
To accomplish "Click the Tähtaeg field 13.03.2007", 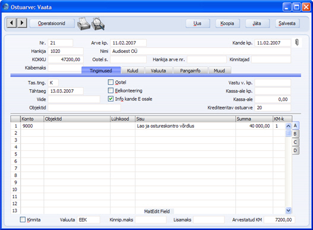I will pyautogui.click(x=66, y=91).
